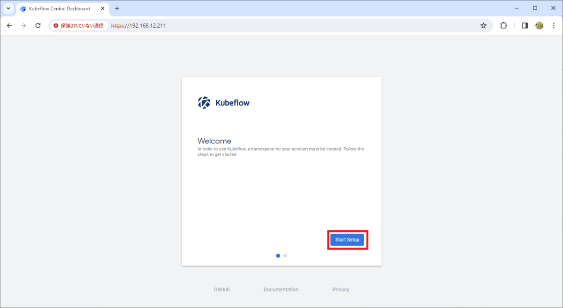
Task: Open the browser extensions puzzle icon
Action: coord(503,26)
